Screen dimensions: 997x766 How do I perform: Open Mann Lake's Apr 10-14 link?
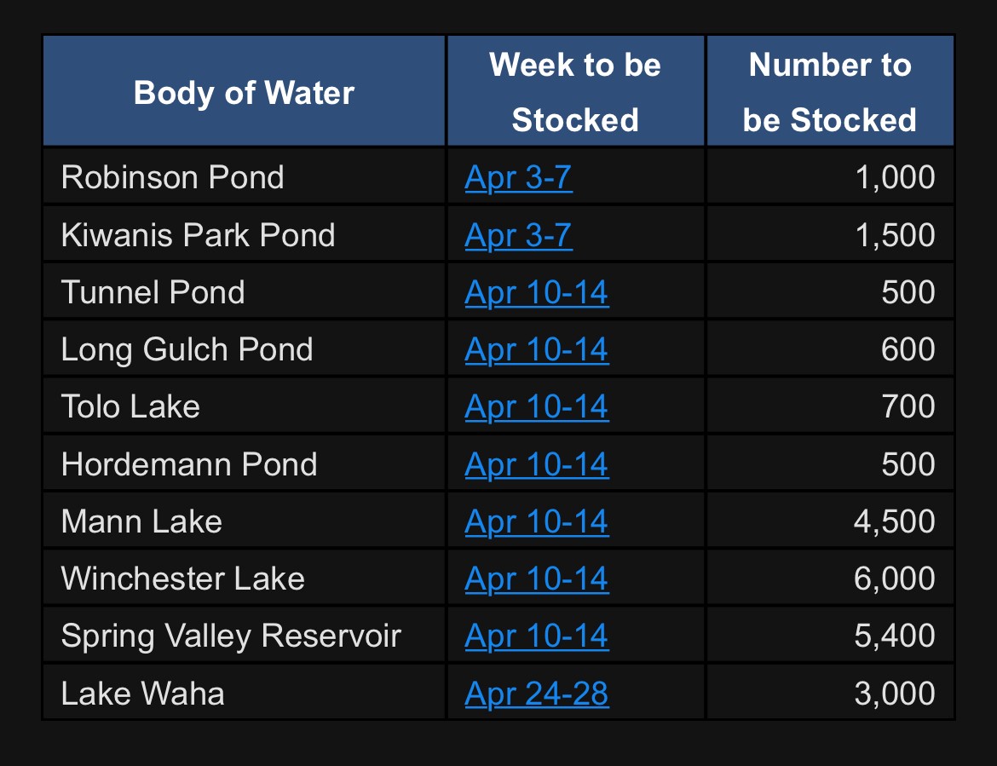537,522
